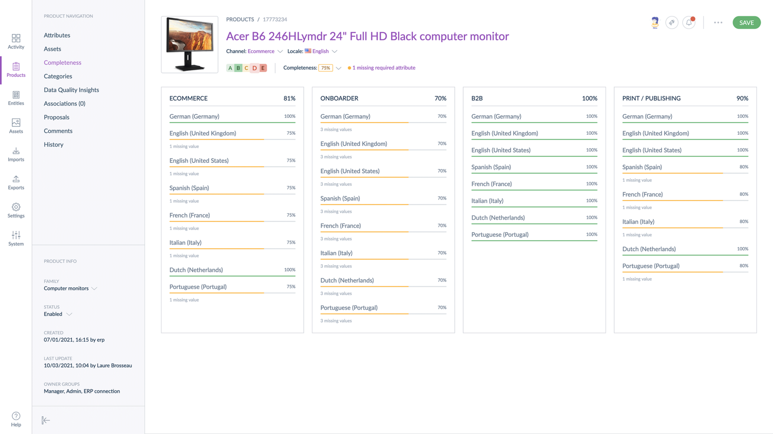The width and height of the screenshot is (773, 434).
Task: Click Dutch (Netherlands) in Print / Publishing panel
Action: click(649, 249)
